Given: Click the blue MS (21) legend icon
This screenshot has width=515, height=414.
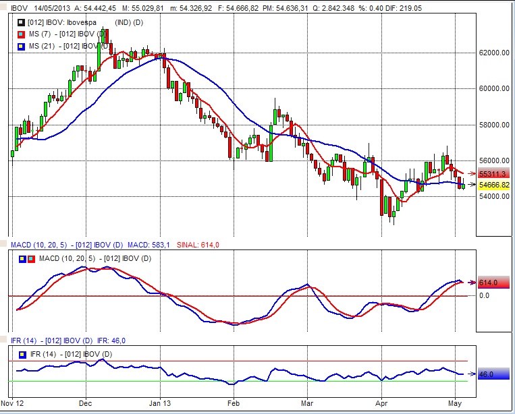Looking at the screenshot, I should pyautogui.click(x=21, y=46).
